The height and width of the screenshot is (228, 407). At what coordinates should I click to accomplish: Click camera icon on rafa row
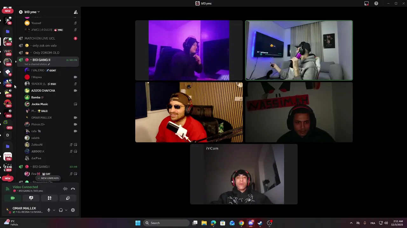(75, 131)
